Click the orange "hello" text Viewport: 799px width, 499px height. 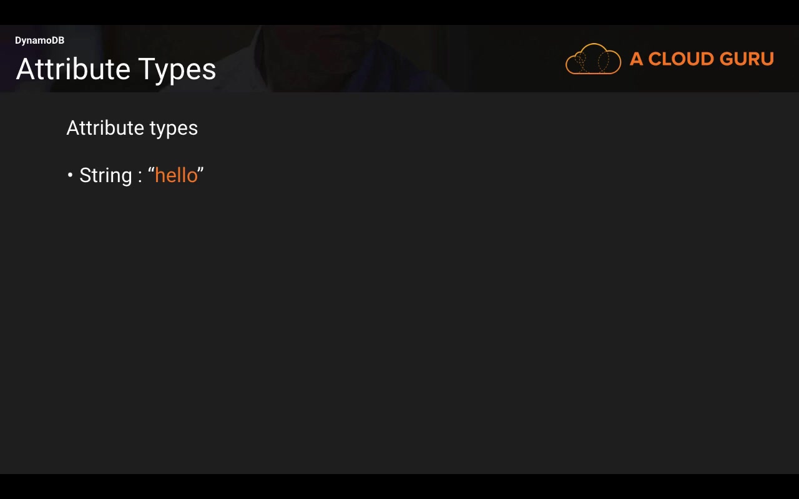pos(176,175)
